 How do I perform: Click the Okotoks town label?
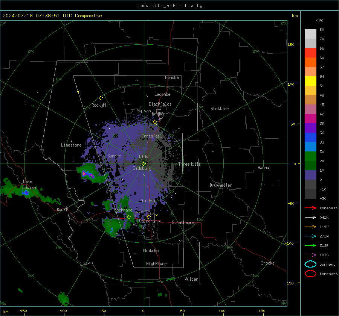[151, 251]
